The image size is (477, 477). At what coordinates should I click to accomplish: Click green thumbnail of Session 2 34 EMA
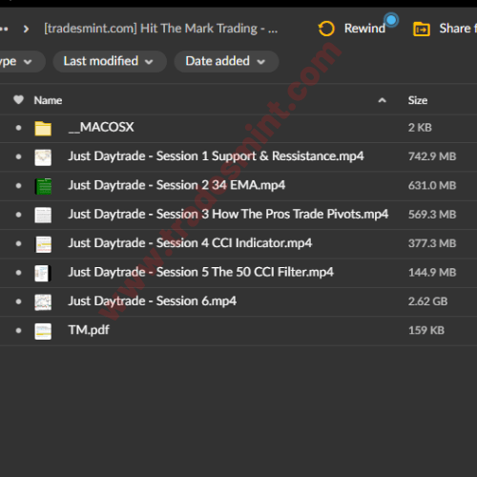(43, 186)
